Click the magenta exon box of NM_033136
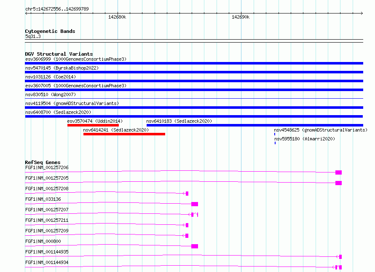The image size is (375, 272). coord(195,204)
